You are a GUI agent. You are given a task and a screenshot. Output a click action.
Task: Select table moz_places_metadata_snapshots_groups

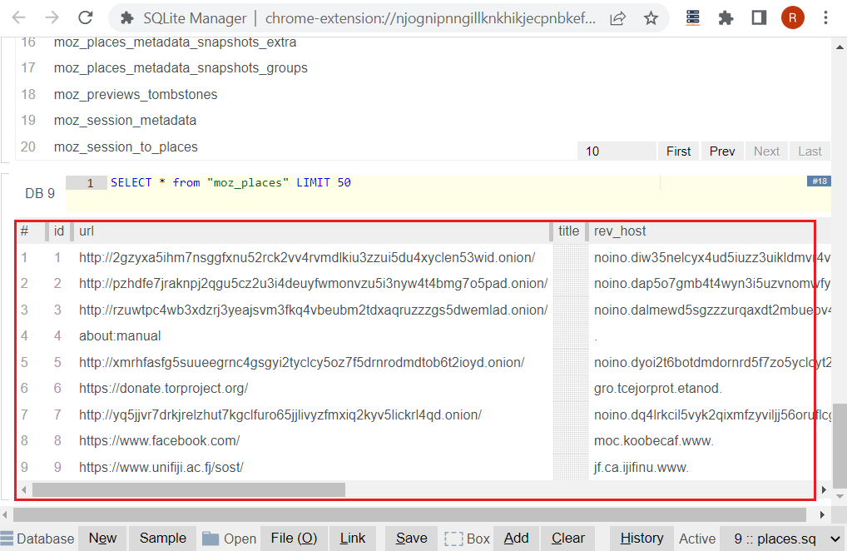click(x=181, y=68)
